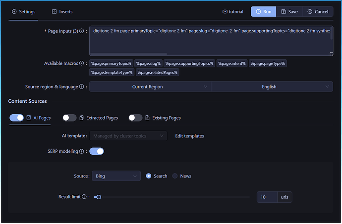Expand the English language dropdown
Screen dimensions: 342x224
coord(272,87)
